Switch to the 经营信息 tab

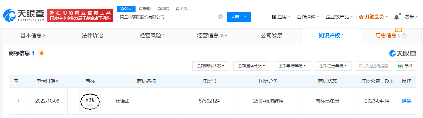(x=212, y=36)
